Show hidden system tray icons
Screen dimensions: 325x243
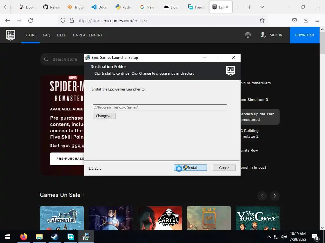click(269, 237)
